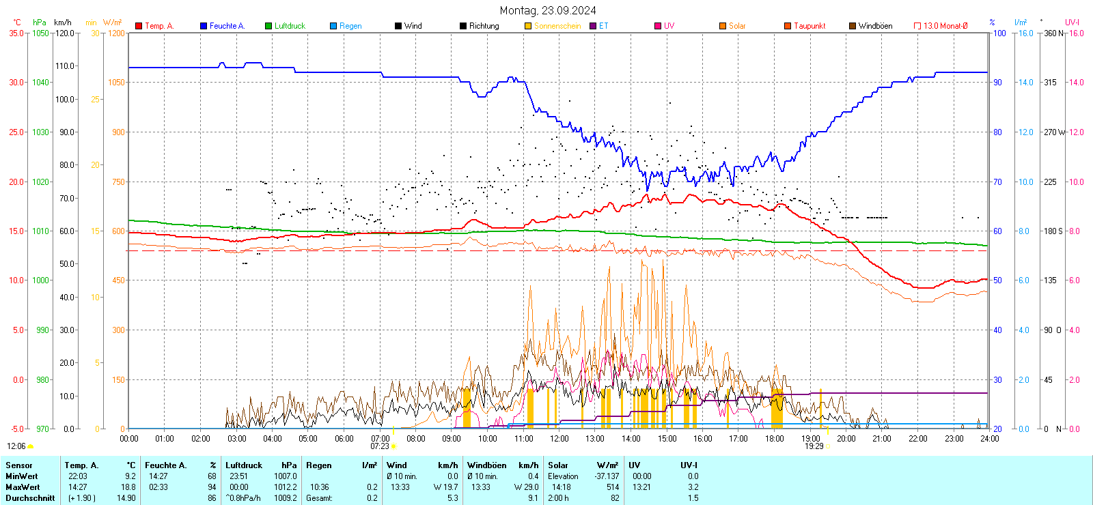Image resolution: width=1093 pixels, height=505 pixels.
Task: Toggle the 13.0 Monat-Ø legend box
Action: (917, 26)
